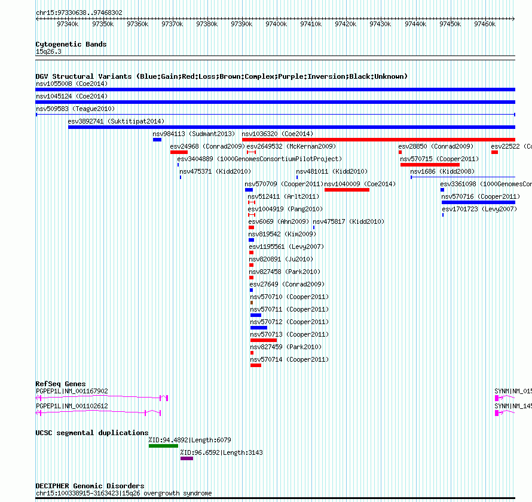Click the chr15:97330638..97468302 coordinate label
The width and height of the screenshot is (532, 502).
(x=79, y=13)
